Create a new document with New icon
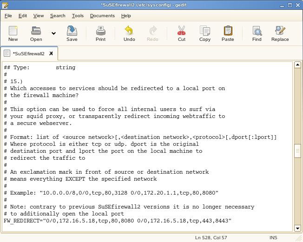The width and height of the screenshot is (303, 242). click(13, 33)
